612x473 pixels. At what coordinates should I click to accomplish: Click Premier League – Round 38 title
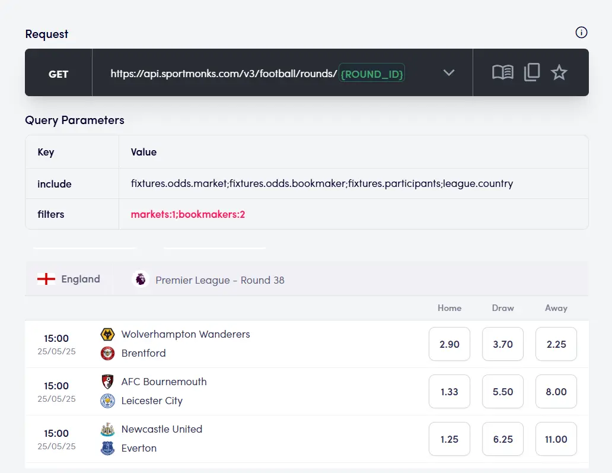coord(220,280)
